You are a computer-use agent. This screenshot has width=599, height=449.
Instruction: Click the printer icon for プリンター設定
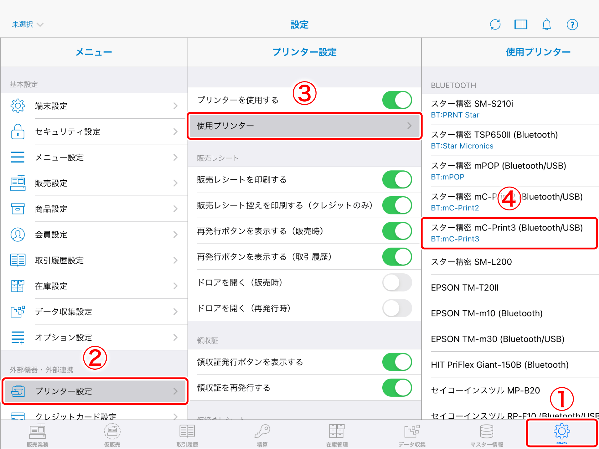tap(18, 391)
